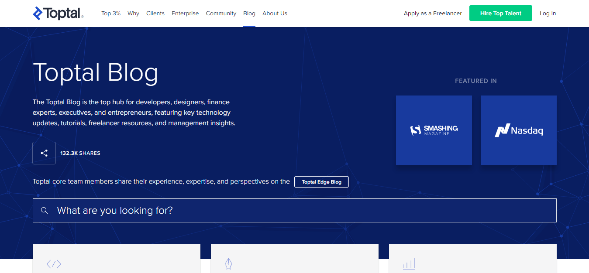Open the Enterprise navigation item
The image size is (589, 273).
[x=185, y=13]
